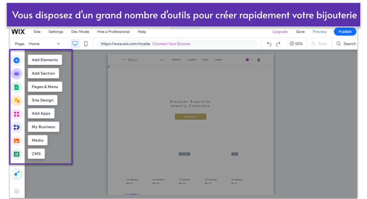Click the gallery previous arrow
This screenshot has width=367, height=199.
coord(123,164)
